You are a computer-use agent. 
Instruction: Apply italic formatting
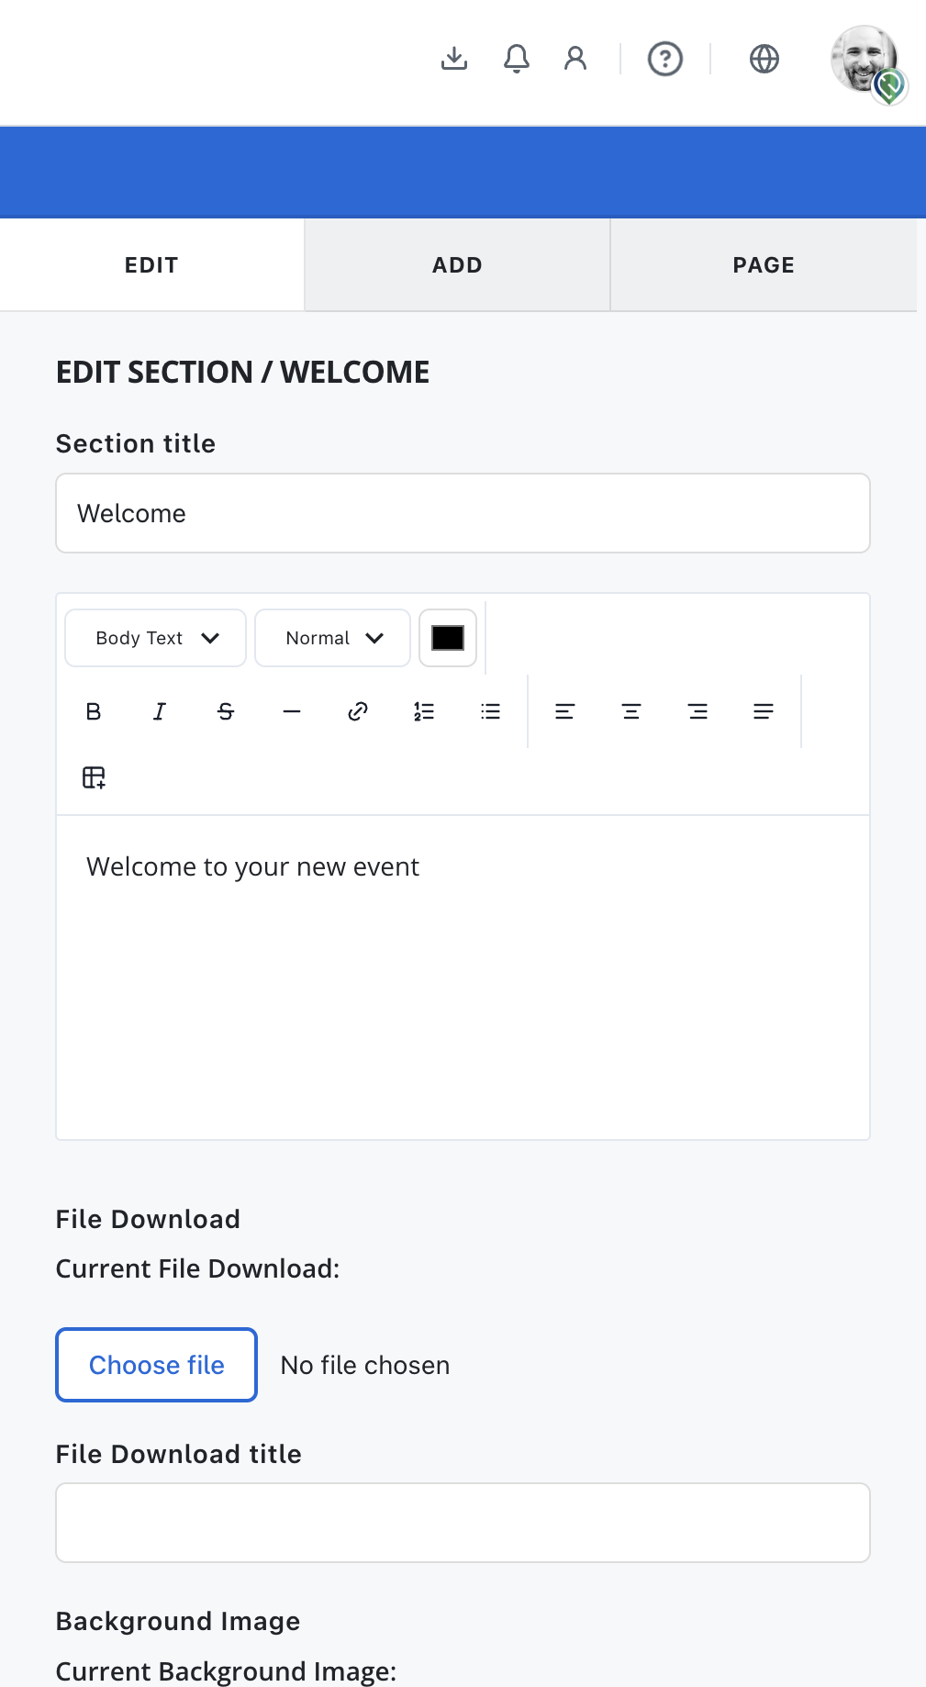(x=160, y=711)
